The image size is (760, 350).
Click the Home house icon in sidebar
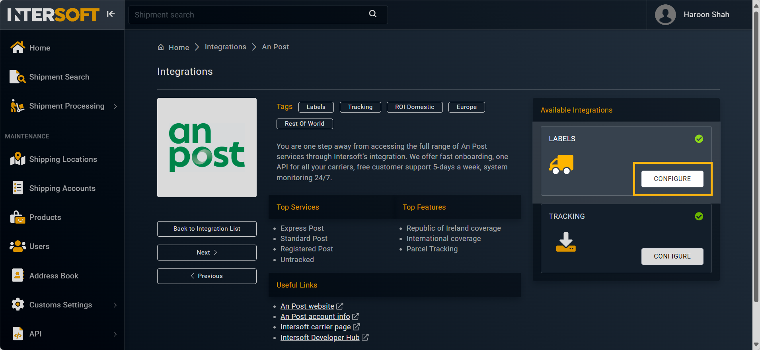click(18, 47)
